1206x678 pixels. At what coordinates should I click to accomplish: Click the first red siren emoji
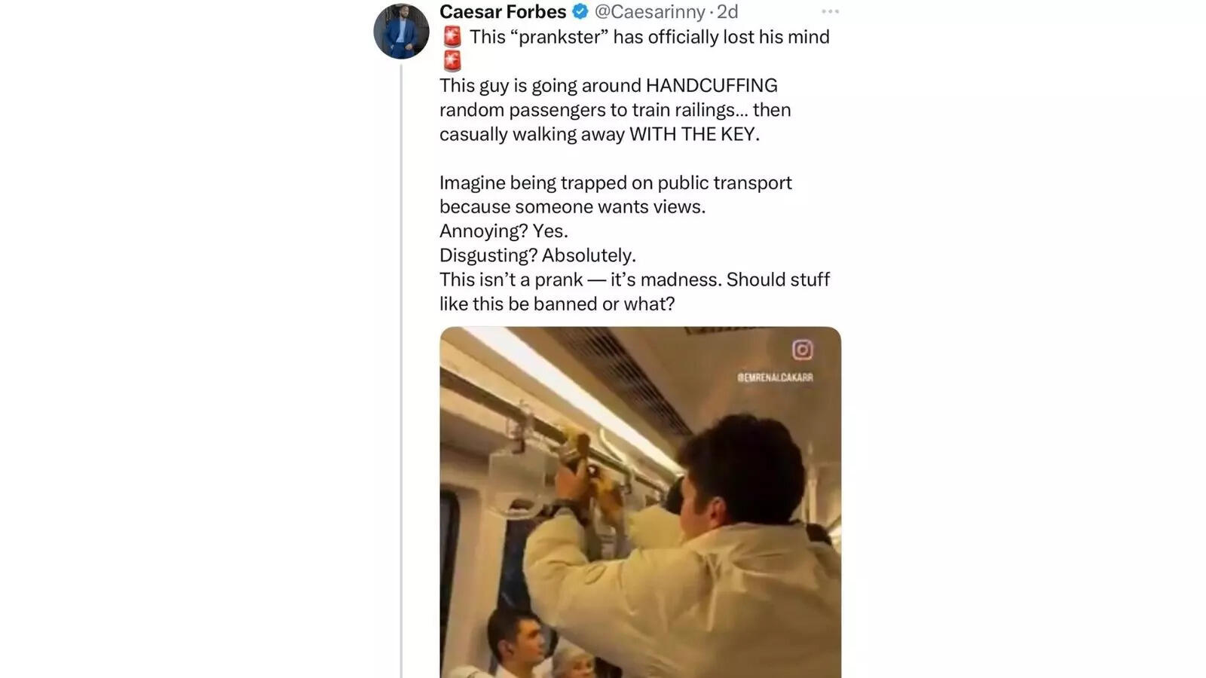[x=452, y=37]
